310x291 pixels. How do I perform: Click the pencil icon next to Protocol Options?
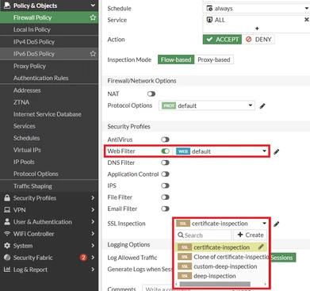262,106
